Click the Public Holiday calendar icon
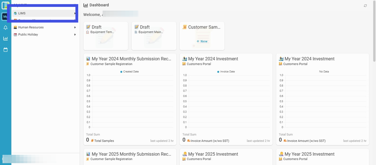 point(16,35)
